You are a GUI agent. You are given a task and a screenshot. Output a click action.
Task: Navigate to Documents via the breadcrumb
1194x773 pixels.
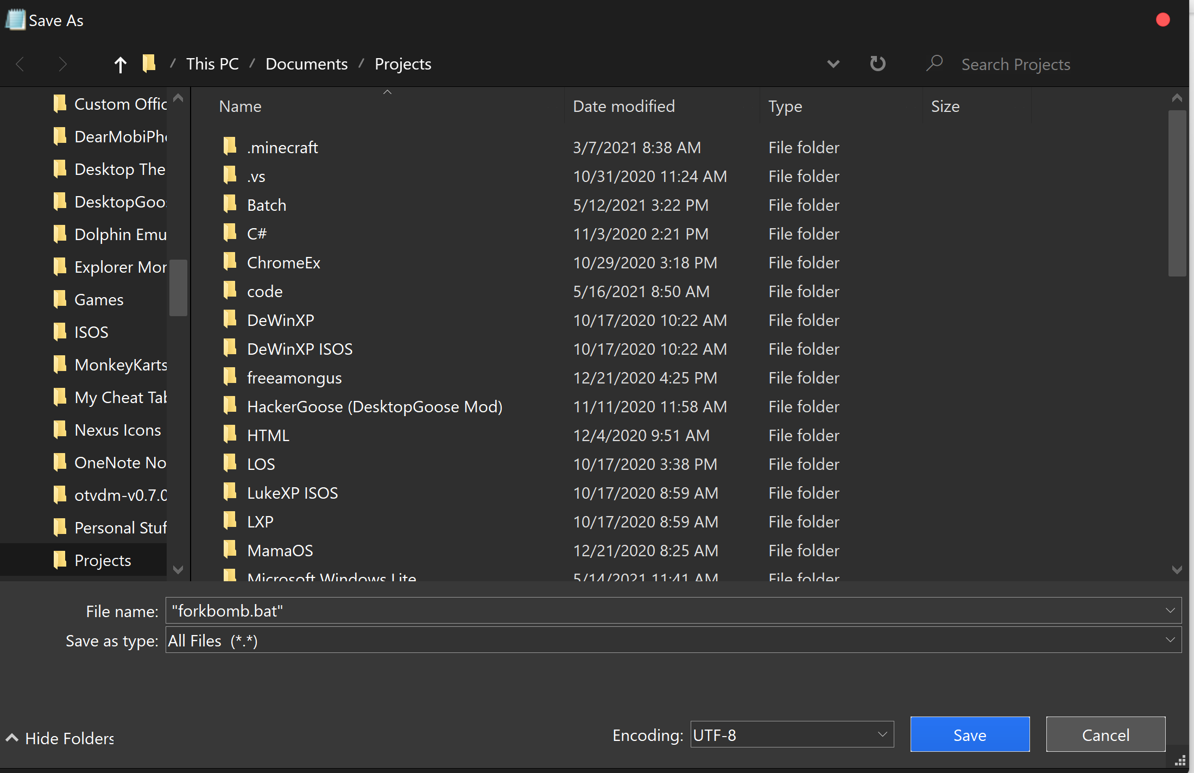[x=306, y=64]
